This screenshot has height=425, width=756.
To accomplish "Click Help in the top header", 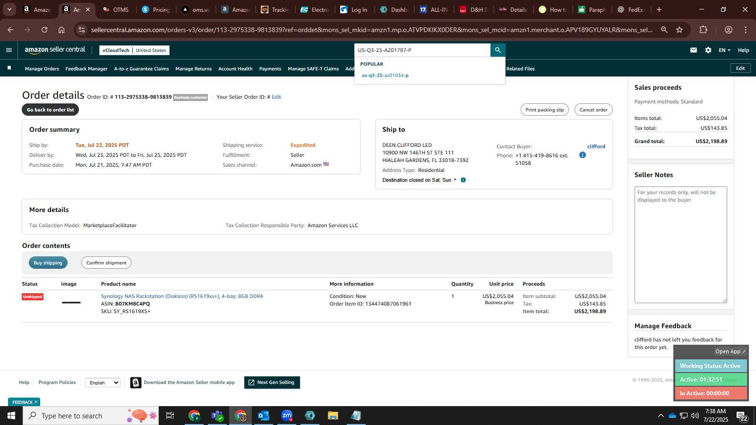I will (743, 50).
